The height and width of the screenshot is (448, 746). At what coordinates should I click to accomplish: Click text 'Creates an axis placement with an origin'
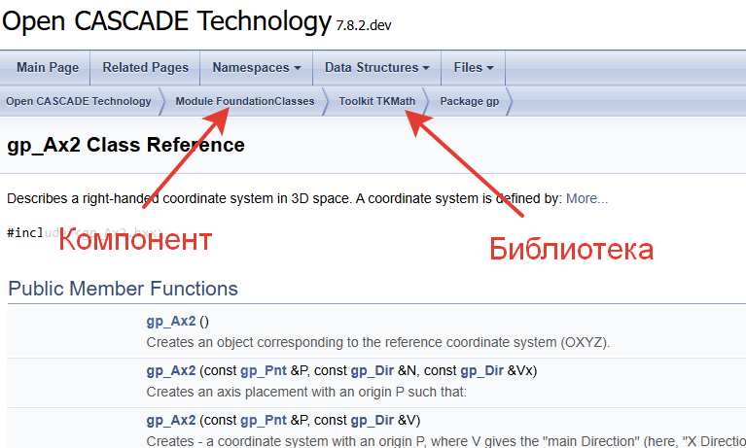click(x=268, y=392)
